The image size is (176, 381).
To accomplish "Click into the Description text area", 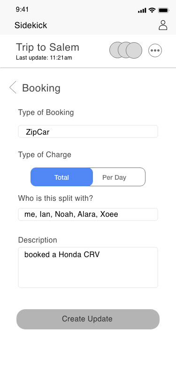I will coord(88,267).
